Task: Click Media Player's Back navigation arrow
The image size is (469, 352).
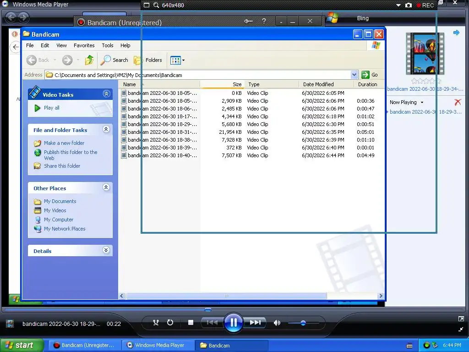Action: (x=11, y=17)
